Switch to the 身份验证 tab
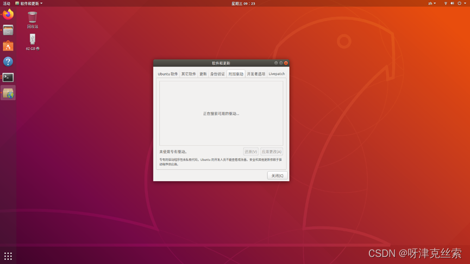 coord(217,74)
